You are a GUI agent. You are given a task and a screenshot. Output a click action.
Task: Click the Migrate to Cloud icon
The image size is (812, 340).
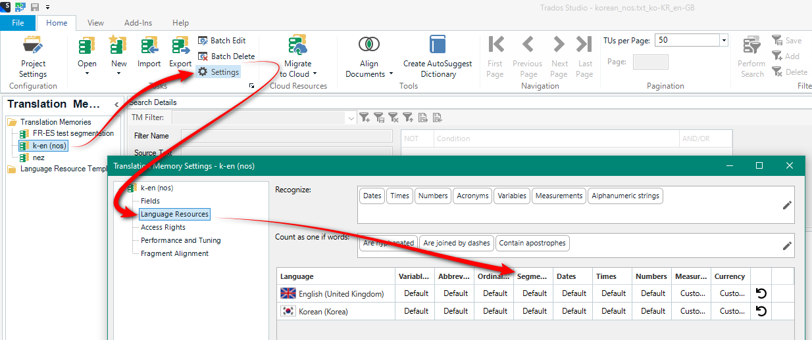(298, 46)
